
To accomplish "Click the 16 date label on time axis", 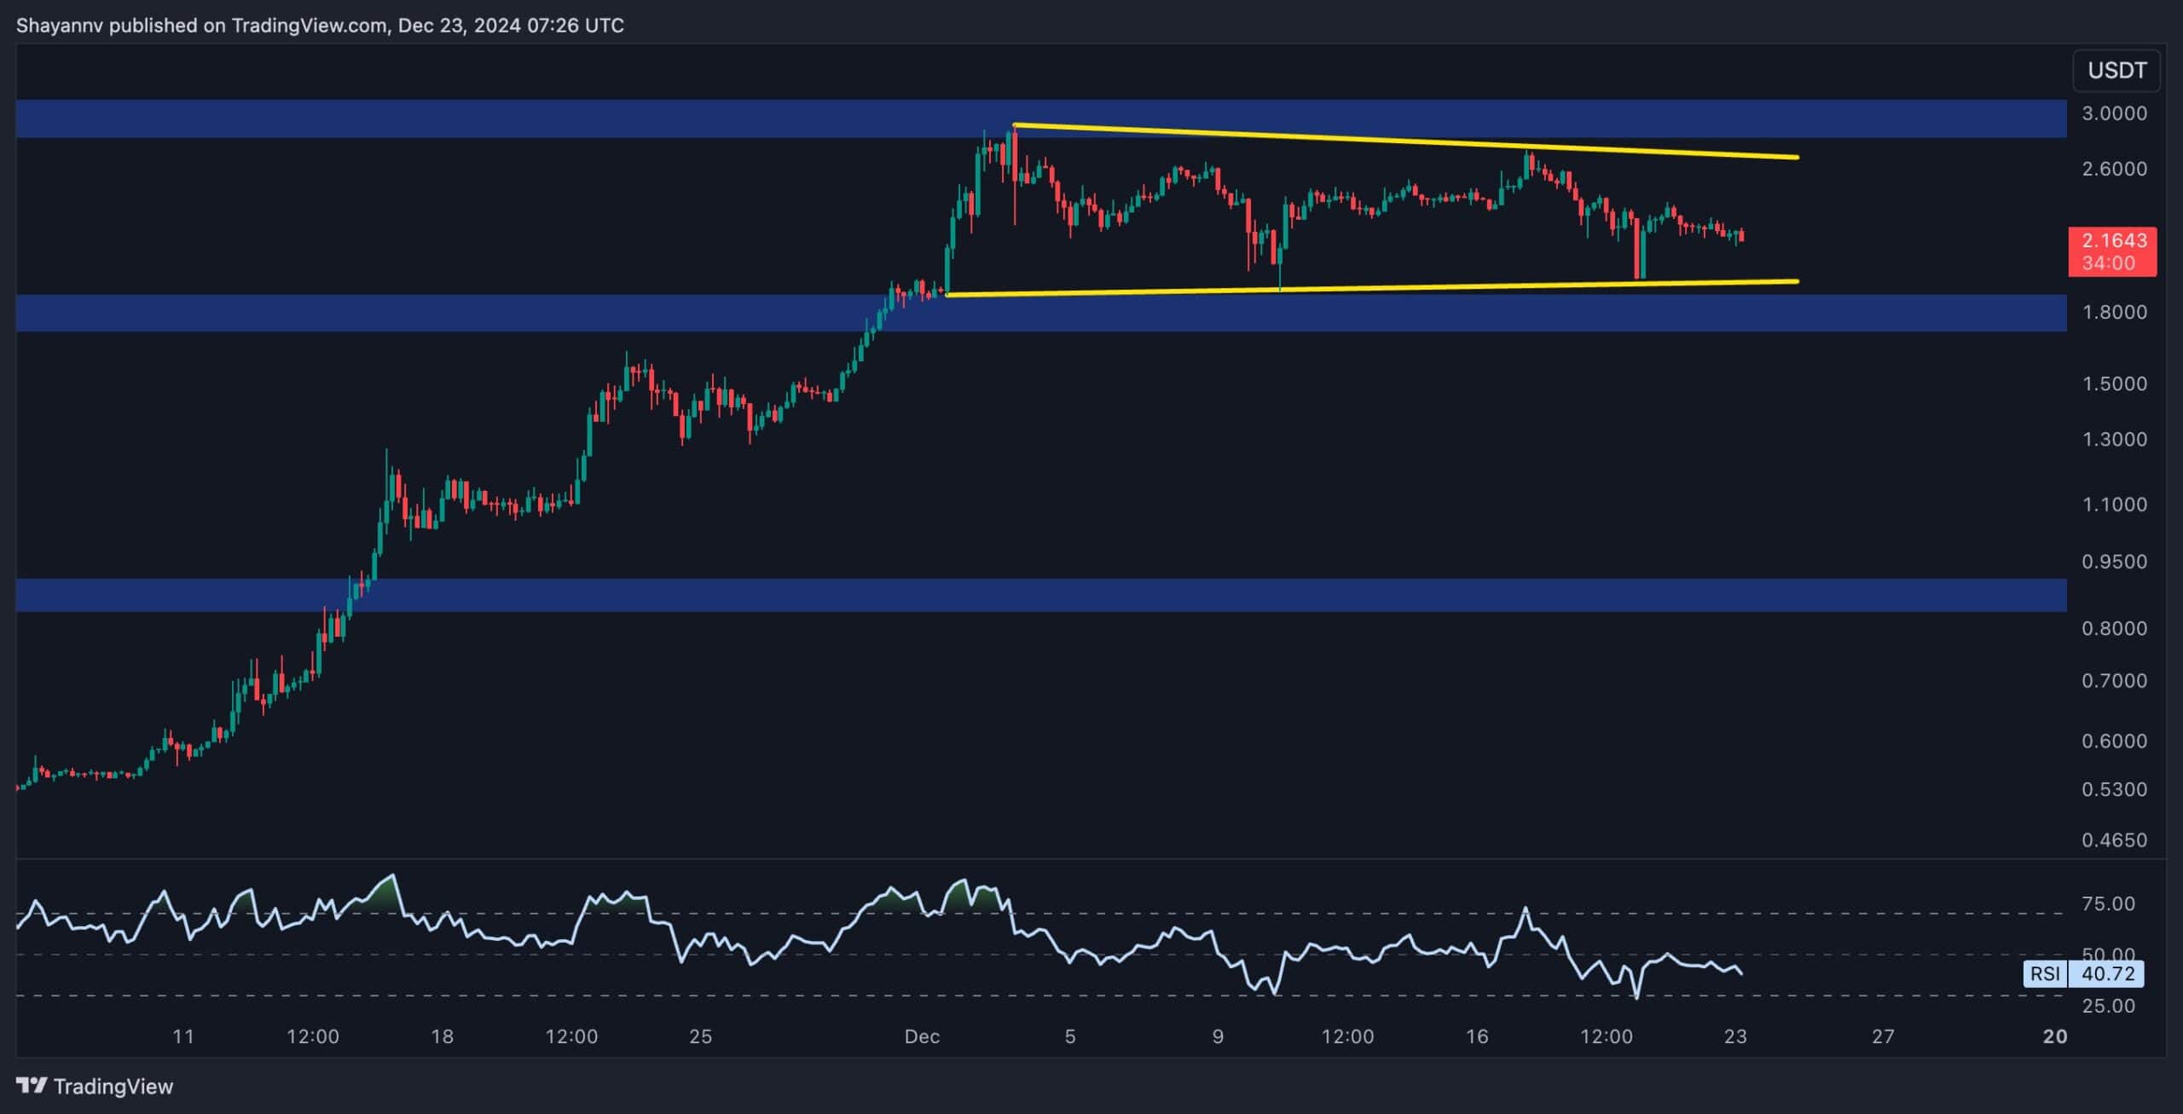I will (1477, 1036).
